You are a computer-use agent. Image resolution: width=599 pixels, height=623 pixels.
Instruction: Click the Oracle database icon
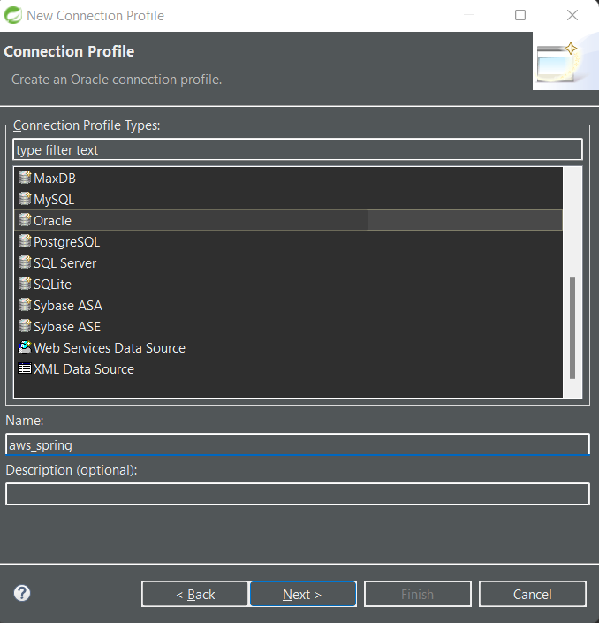25,220
